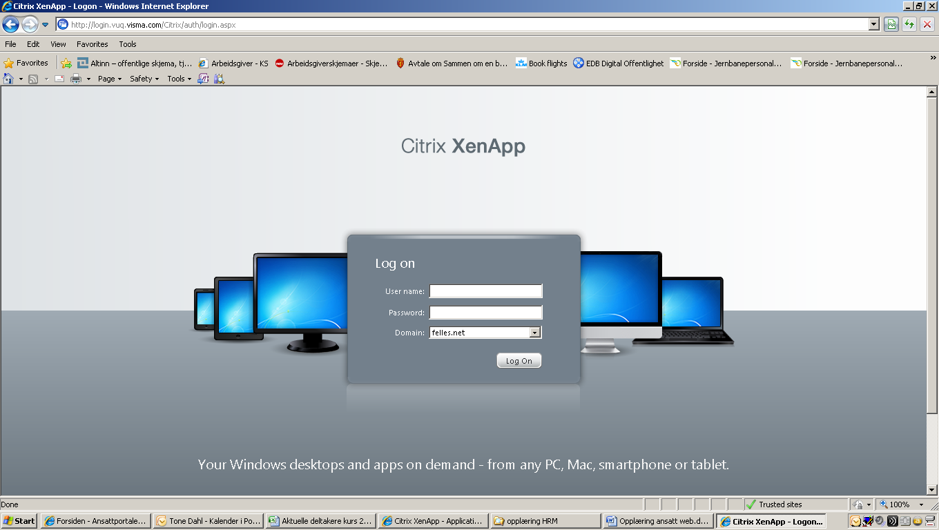939x530 pixels.
Task: Open the Safety command bar menu
Action: pos(144,79)
